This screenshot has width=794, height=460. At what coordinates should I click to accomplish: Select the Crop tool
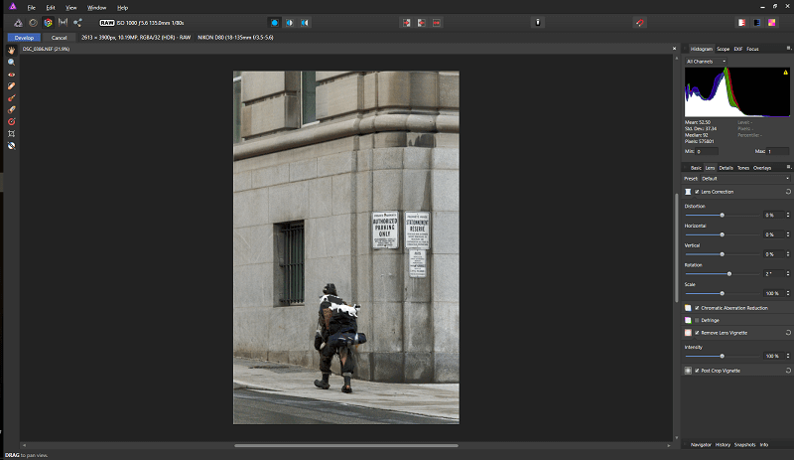tap(11, 134)
